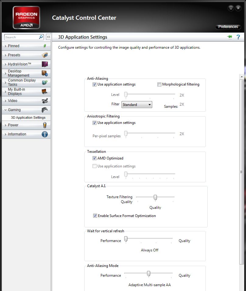
Task: Click the Texture Filtering Quality slider handle
Action: 155,197
